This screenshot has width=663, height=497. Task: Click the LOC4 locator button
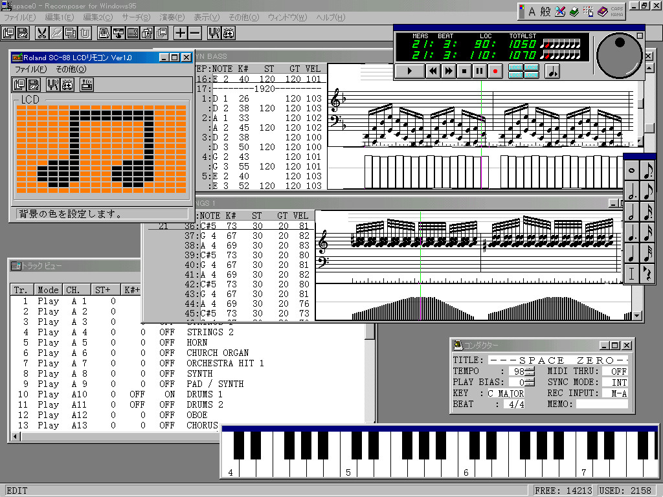[531, 75]
